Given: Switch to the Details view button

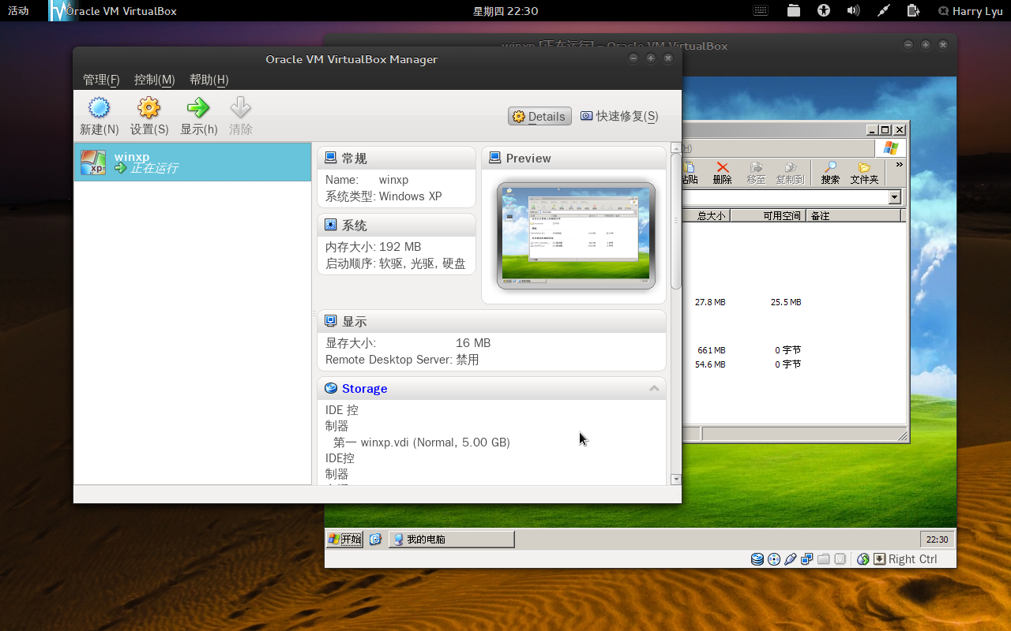Looking at the screenshot, I should coord(540,116).
